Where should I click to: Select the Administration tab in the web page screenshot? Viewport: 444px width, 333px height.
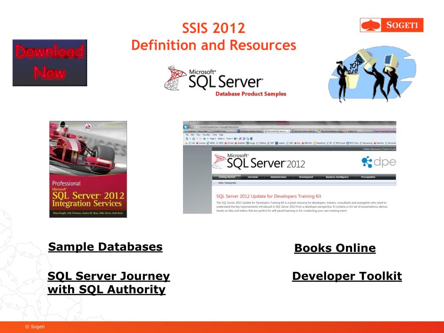click(x=278, y=177)
